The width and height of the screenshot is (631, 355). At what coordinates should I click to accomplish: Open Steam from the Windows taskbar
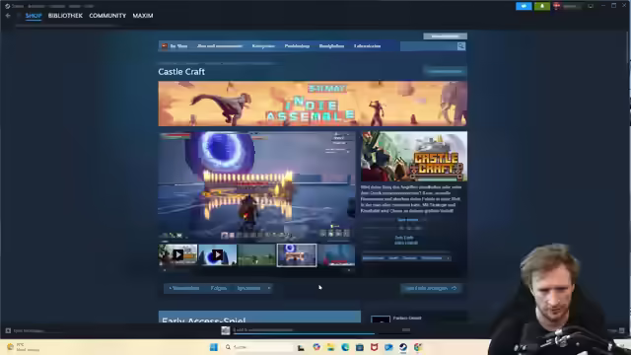(403, 347)
